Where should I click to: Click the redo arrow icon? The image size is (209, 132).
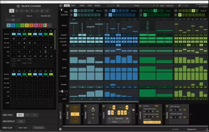[x=186, y=5]
